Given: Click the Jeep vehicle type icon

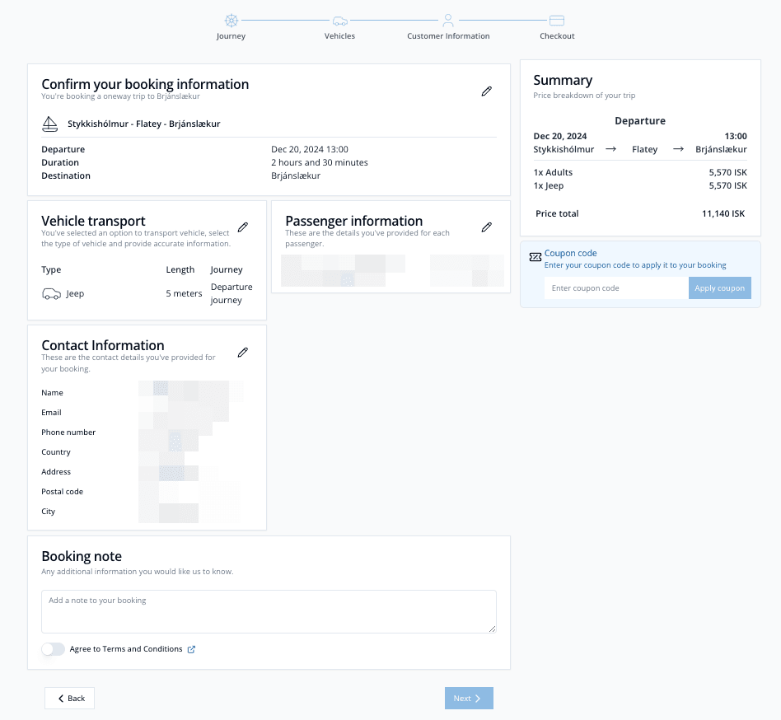Looking at the screenshot, I should pyautogui.click(x=51, y=294).
